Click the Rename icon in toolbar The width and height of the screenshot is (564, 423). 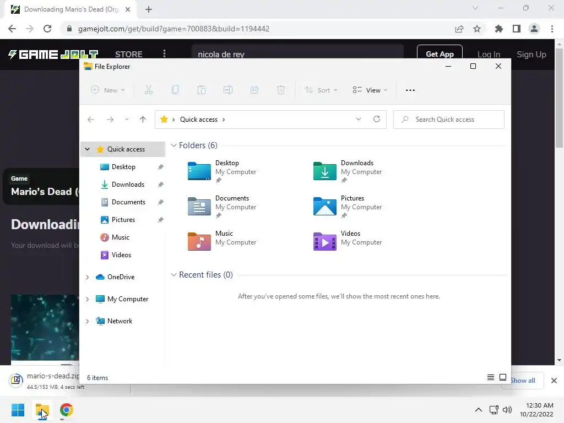click(228, 90)
